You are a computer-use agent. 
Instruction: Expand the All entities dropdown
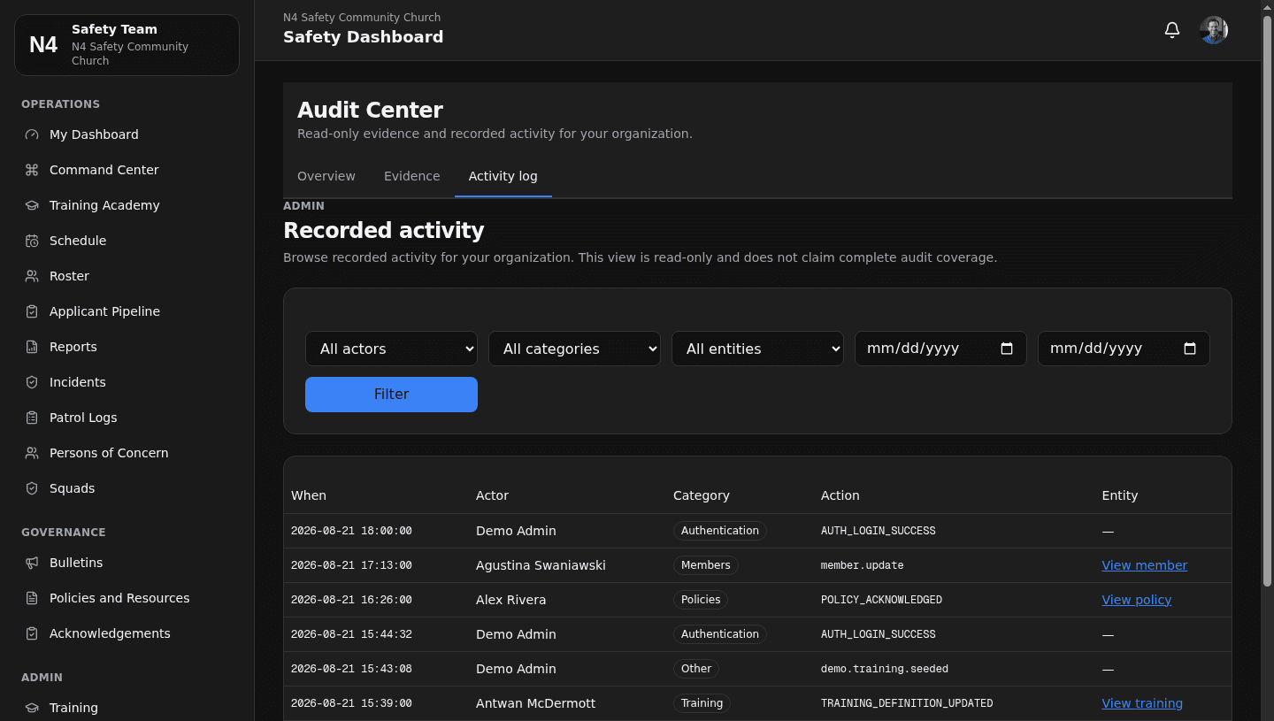click(x=757, y=349)
